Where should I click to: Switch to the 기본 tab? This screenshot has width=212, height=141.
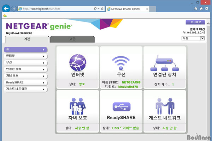coord(27,39)
